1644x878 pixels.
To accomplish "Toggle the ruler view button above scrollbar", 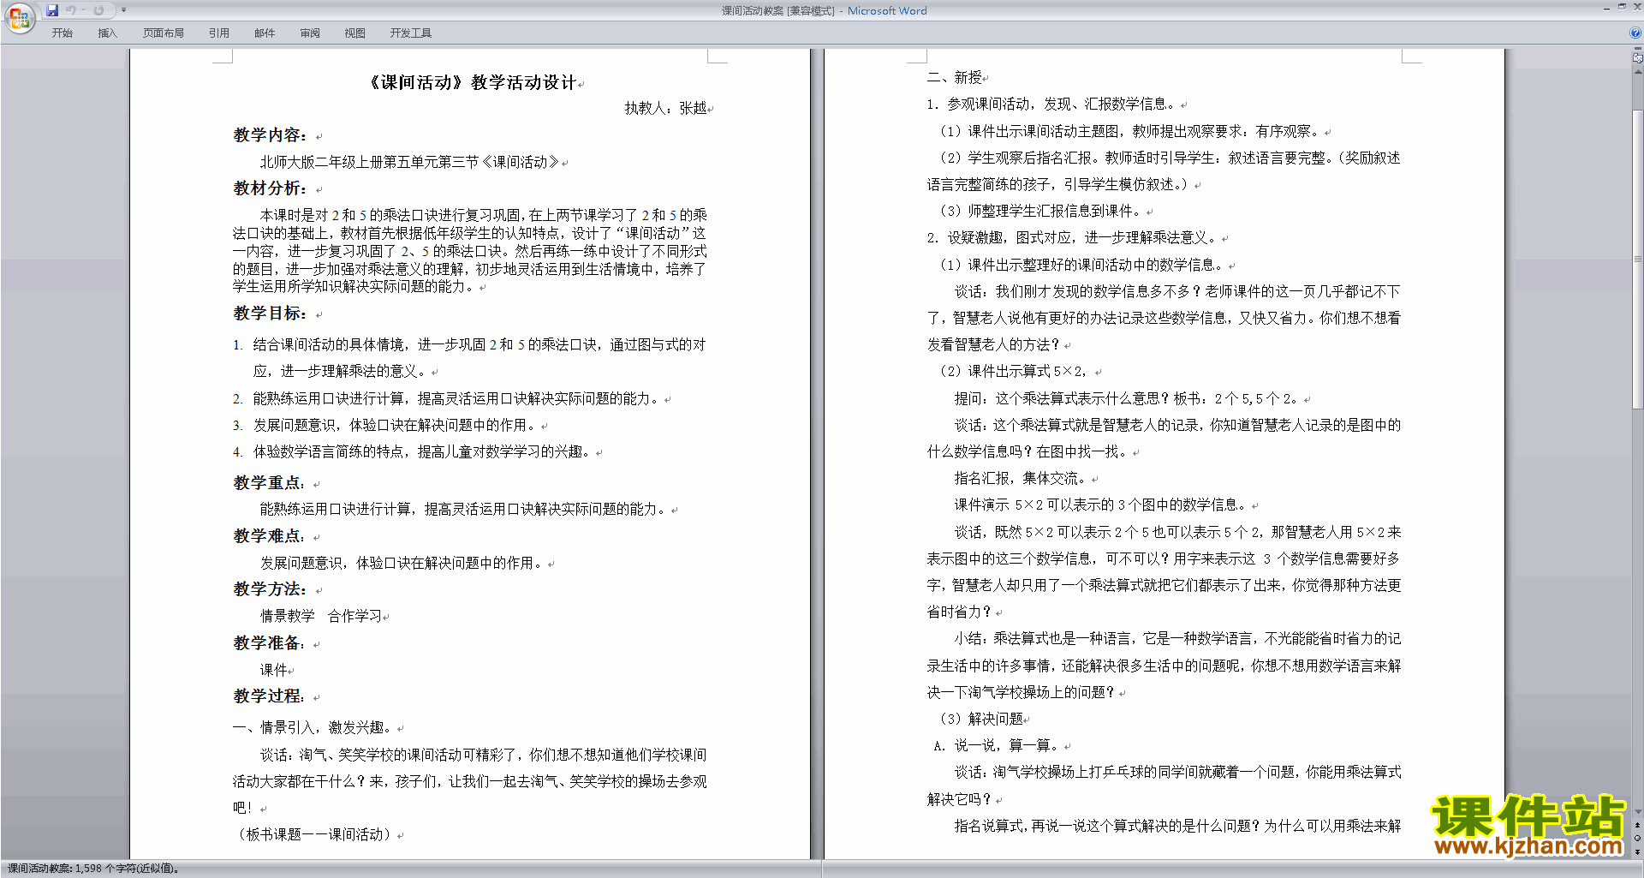I will (1637, 58).
